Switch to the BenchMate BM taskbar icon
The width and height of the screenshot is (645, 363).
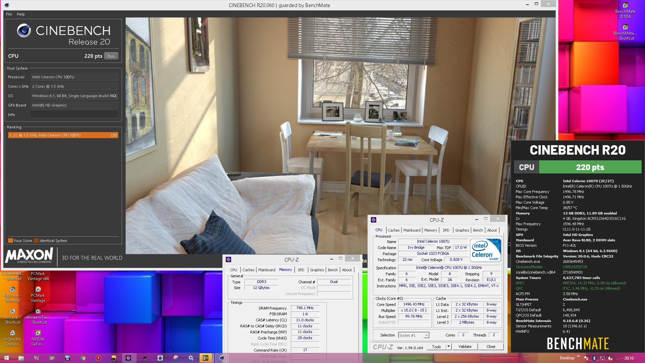pos(206,358)
